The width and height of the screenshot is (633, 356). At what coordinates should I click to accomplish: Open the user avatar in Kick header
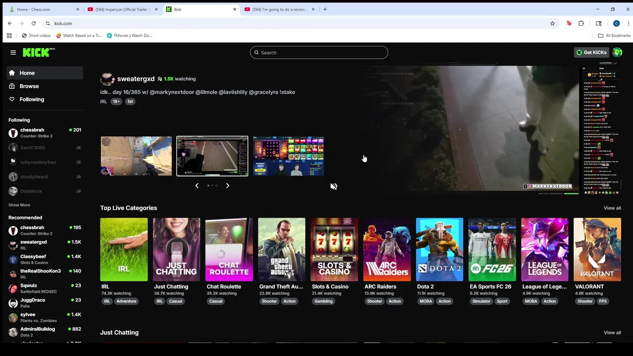tap(617, 52)
